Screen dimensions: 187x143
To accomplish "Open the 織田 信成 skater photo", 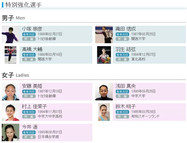I will tap(104, 34).
